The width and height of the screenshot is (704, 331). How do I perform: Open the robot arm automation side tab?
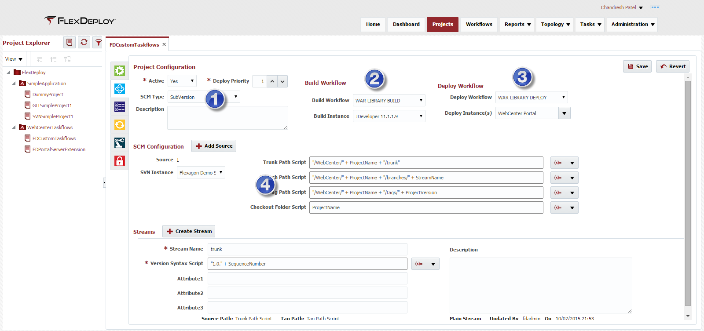pyautogui.click(x=120, y=143)
